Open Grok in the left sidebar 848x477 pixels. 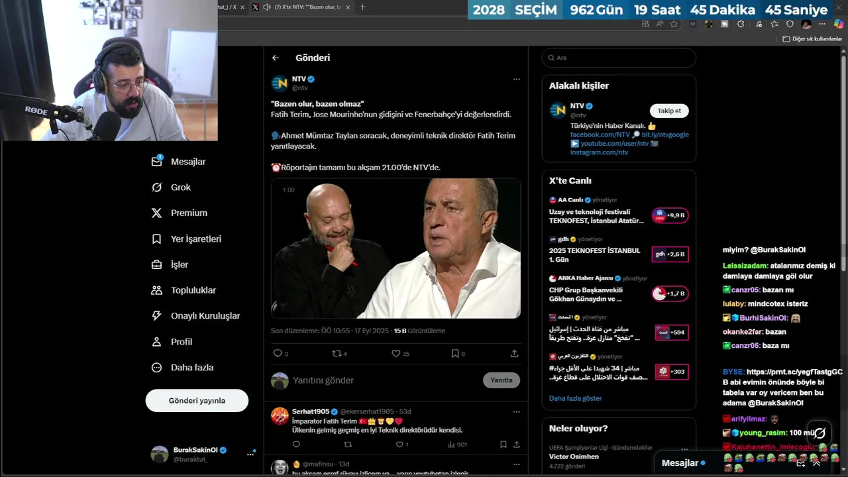coord(171,187)
